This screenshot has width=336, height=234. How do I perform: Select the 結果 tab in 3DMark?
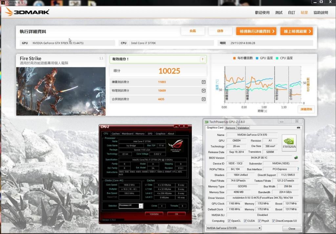pyautogui.click(x=304, y=13)
